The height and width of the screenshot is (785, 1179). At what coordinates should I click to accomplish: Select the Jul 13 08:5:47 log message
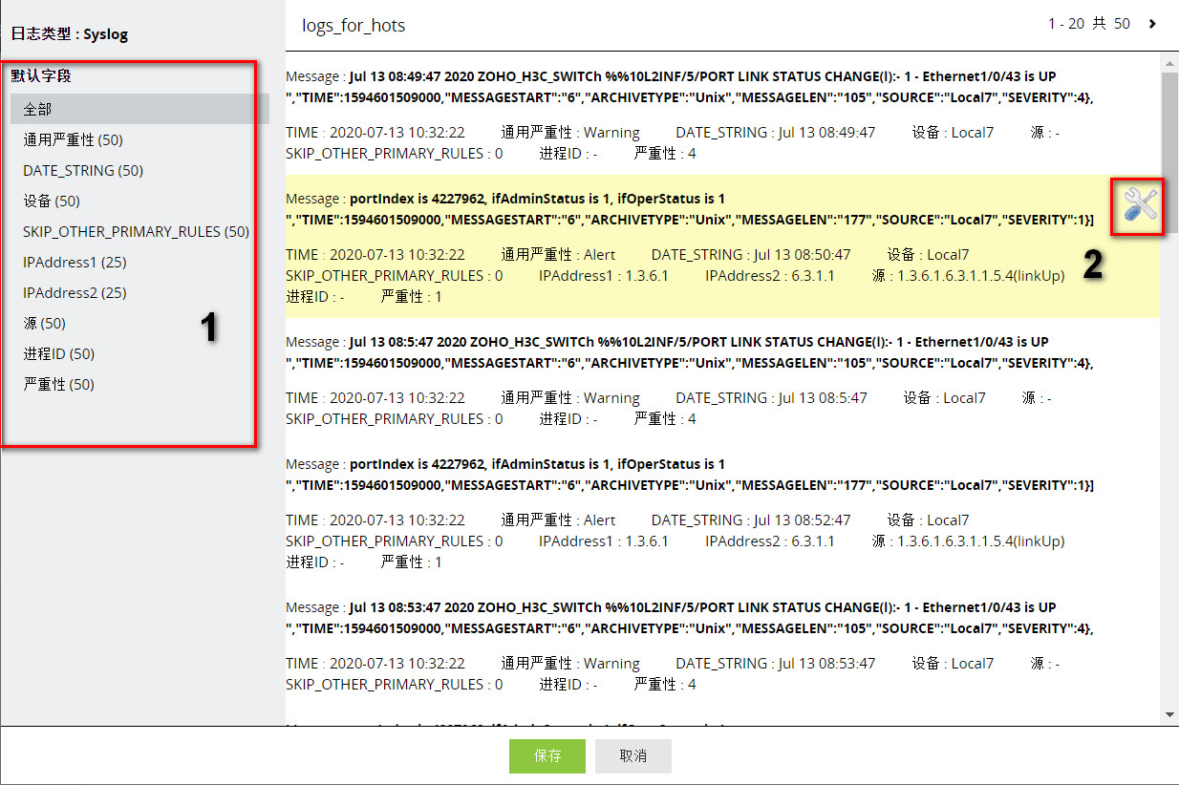click(690, 351)
